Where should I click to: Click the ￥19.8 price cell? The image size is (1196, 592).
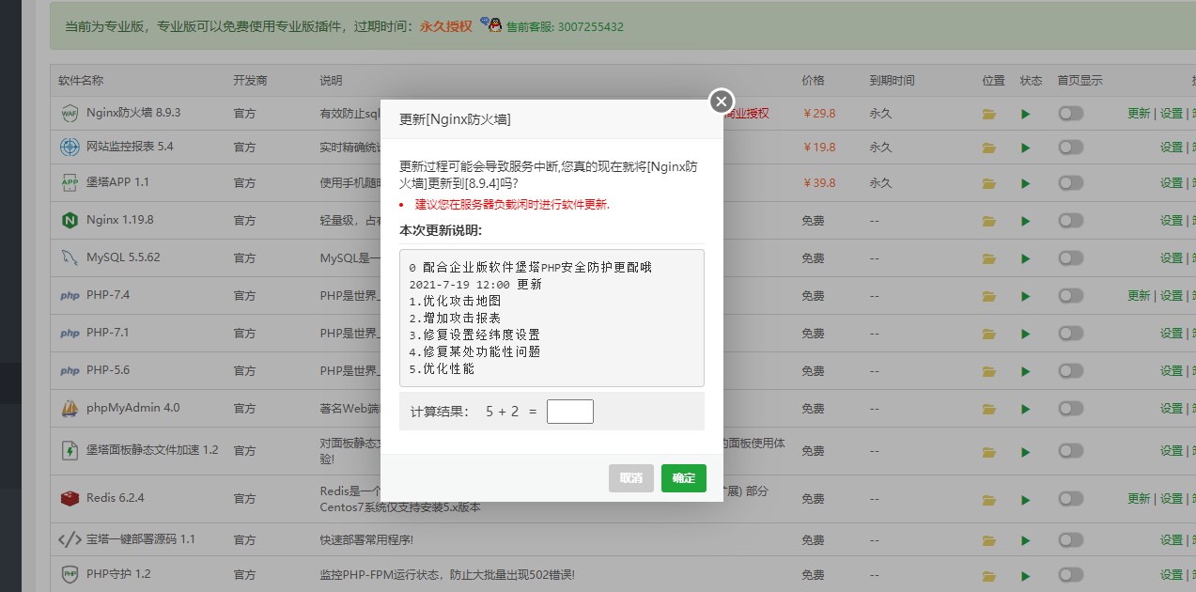coord(819,147)
